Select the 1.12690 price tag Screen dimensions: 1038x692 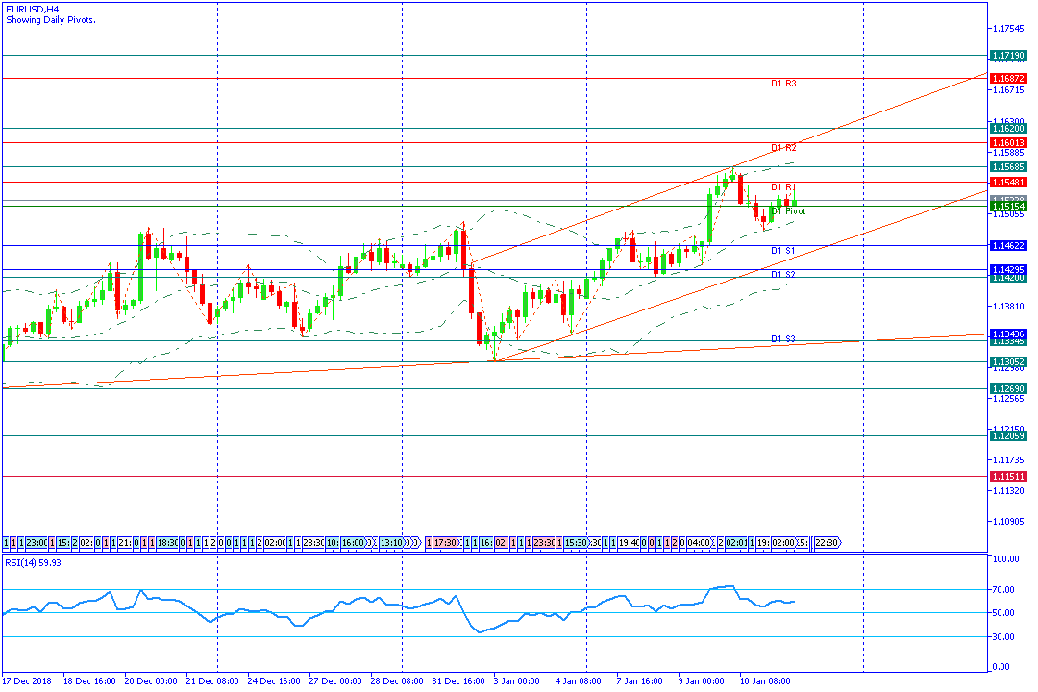click(1008, 389)
